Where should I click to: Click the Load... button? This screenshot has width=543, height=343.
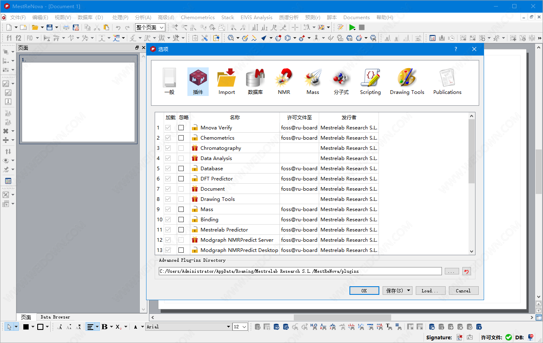(x=430, y=291)
